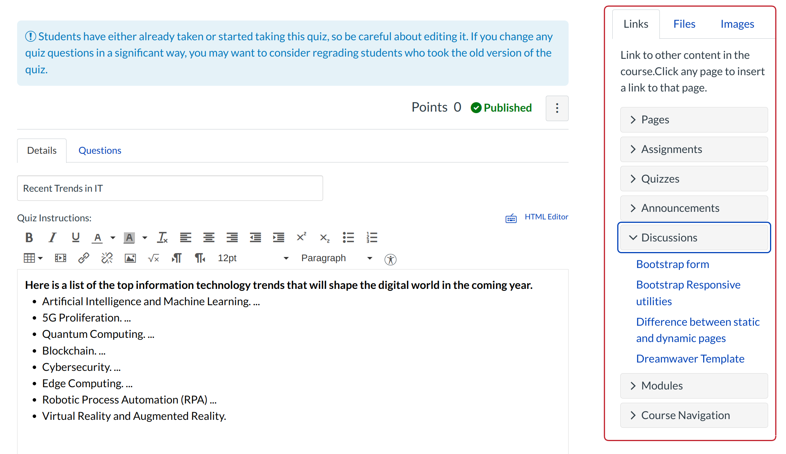This screenshot has width=786, height=454.
Task: Switch to the HTML Editor
Action: click(x=547, y=216)
